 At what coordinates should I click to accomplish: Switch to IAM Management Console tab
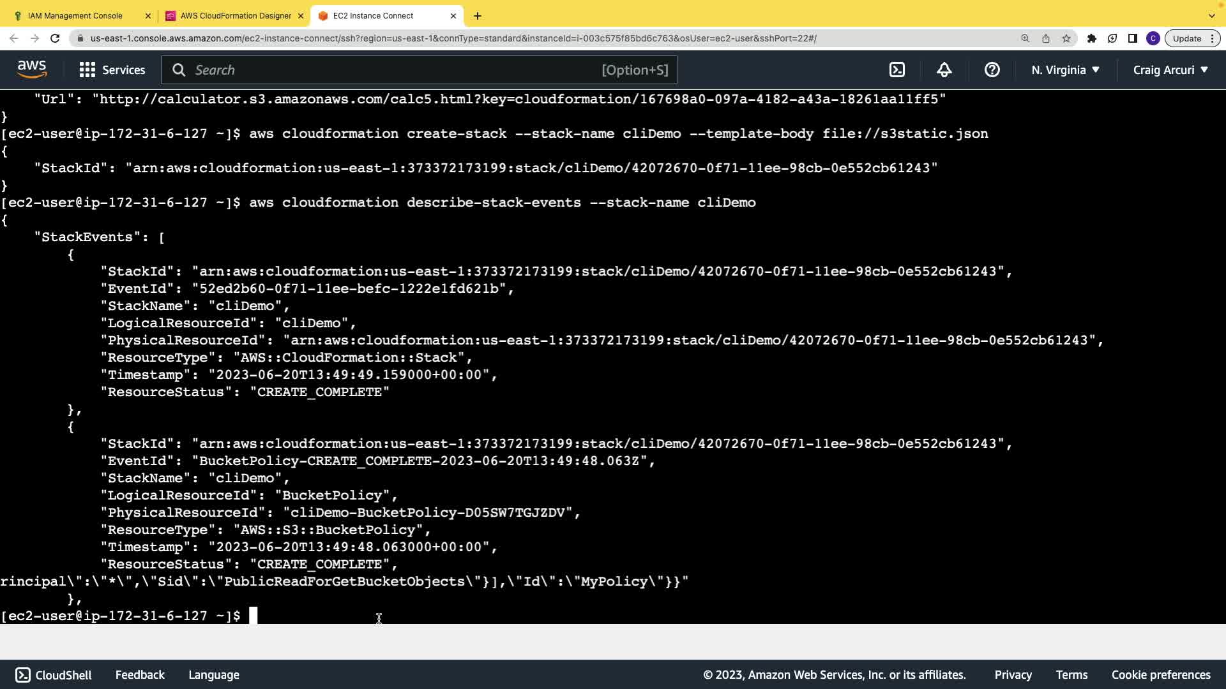(75, 15)
